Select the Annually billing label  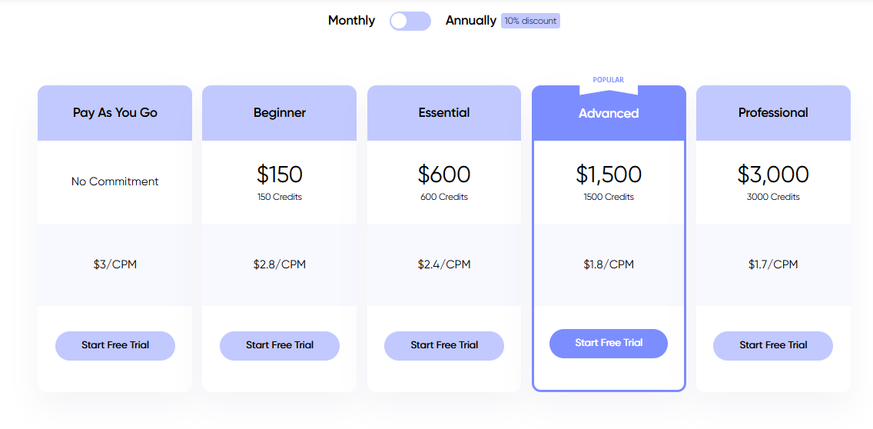click(470, 21)
